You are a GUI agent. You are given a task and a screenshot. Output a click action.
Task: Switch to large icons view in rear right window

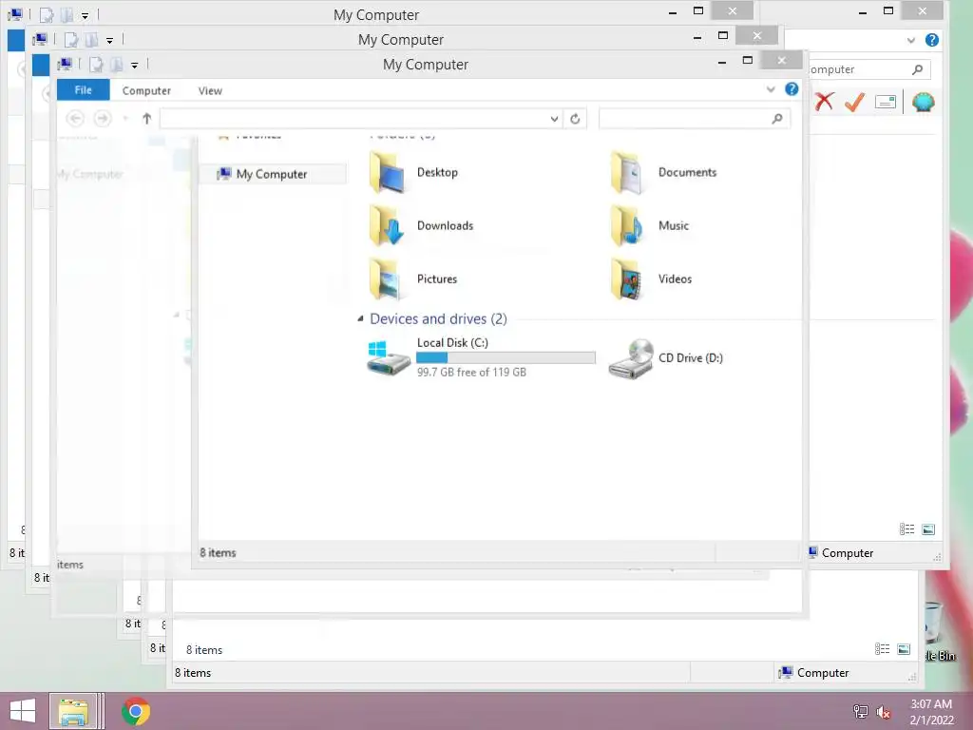pyautogui.click(x=928, y=529)
